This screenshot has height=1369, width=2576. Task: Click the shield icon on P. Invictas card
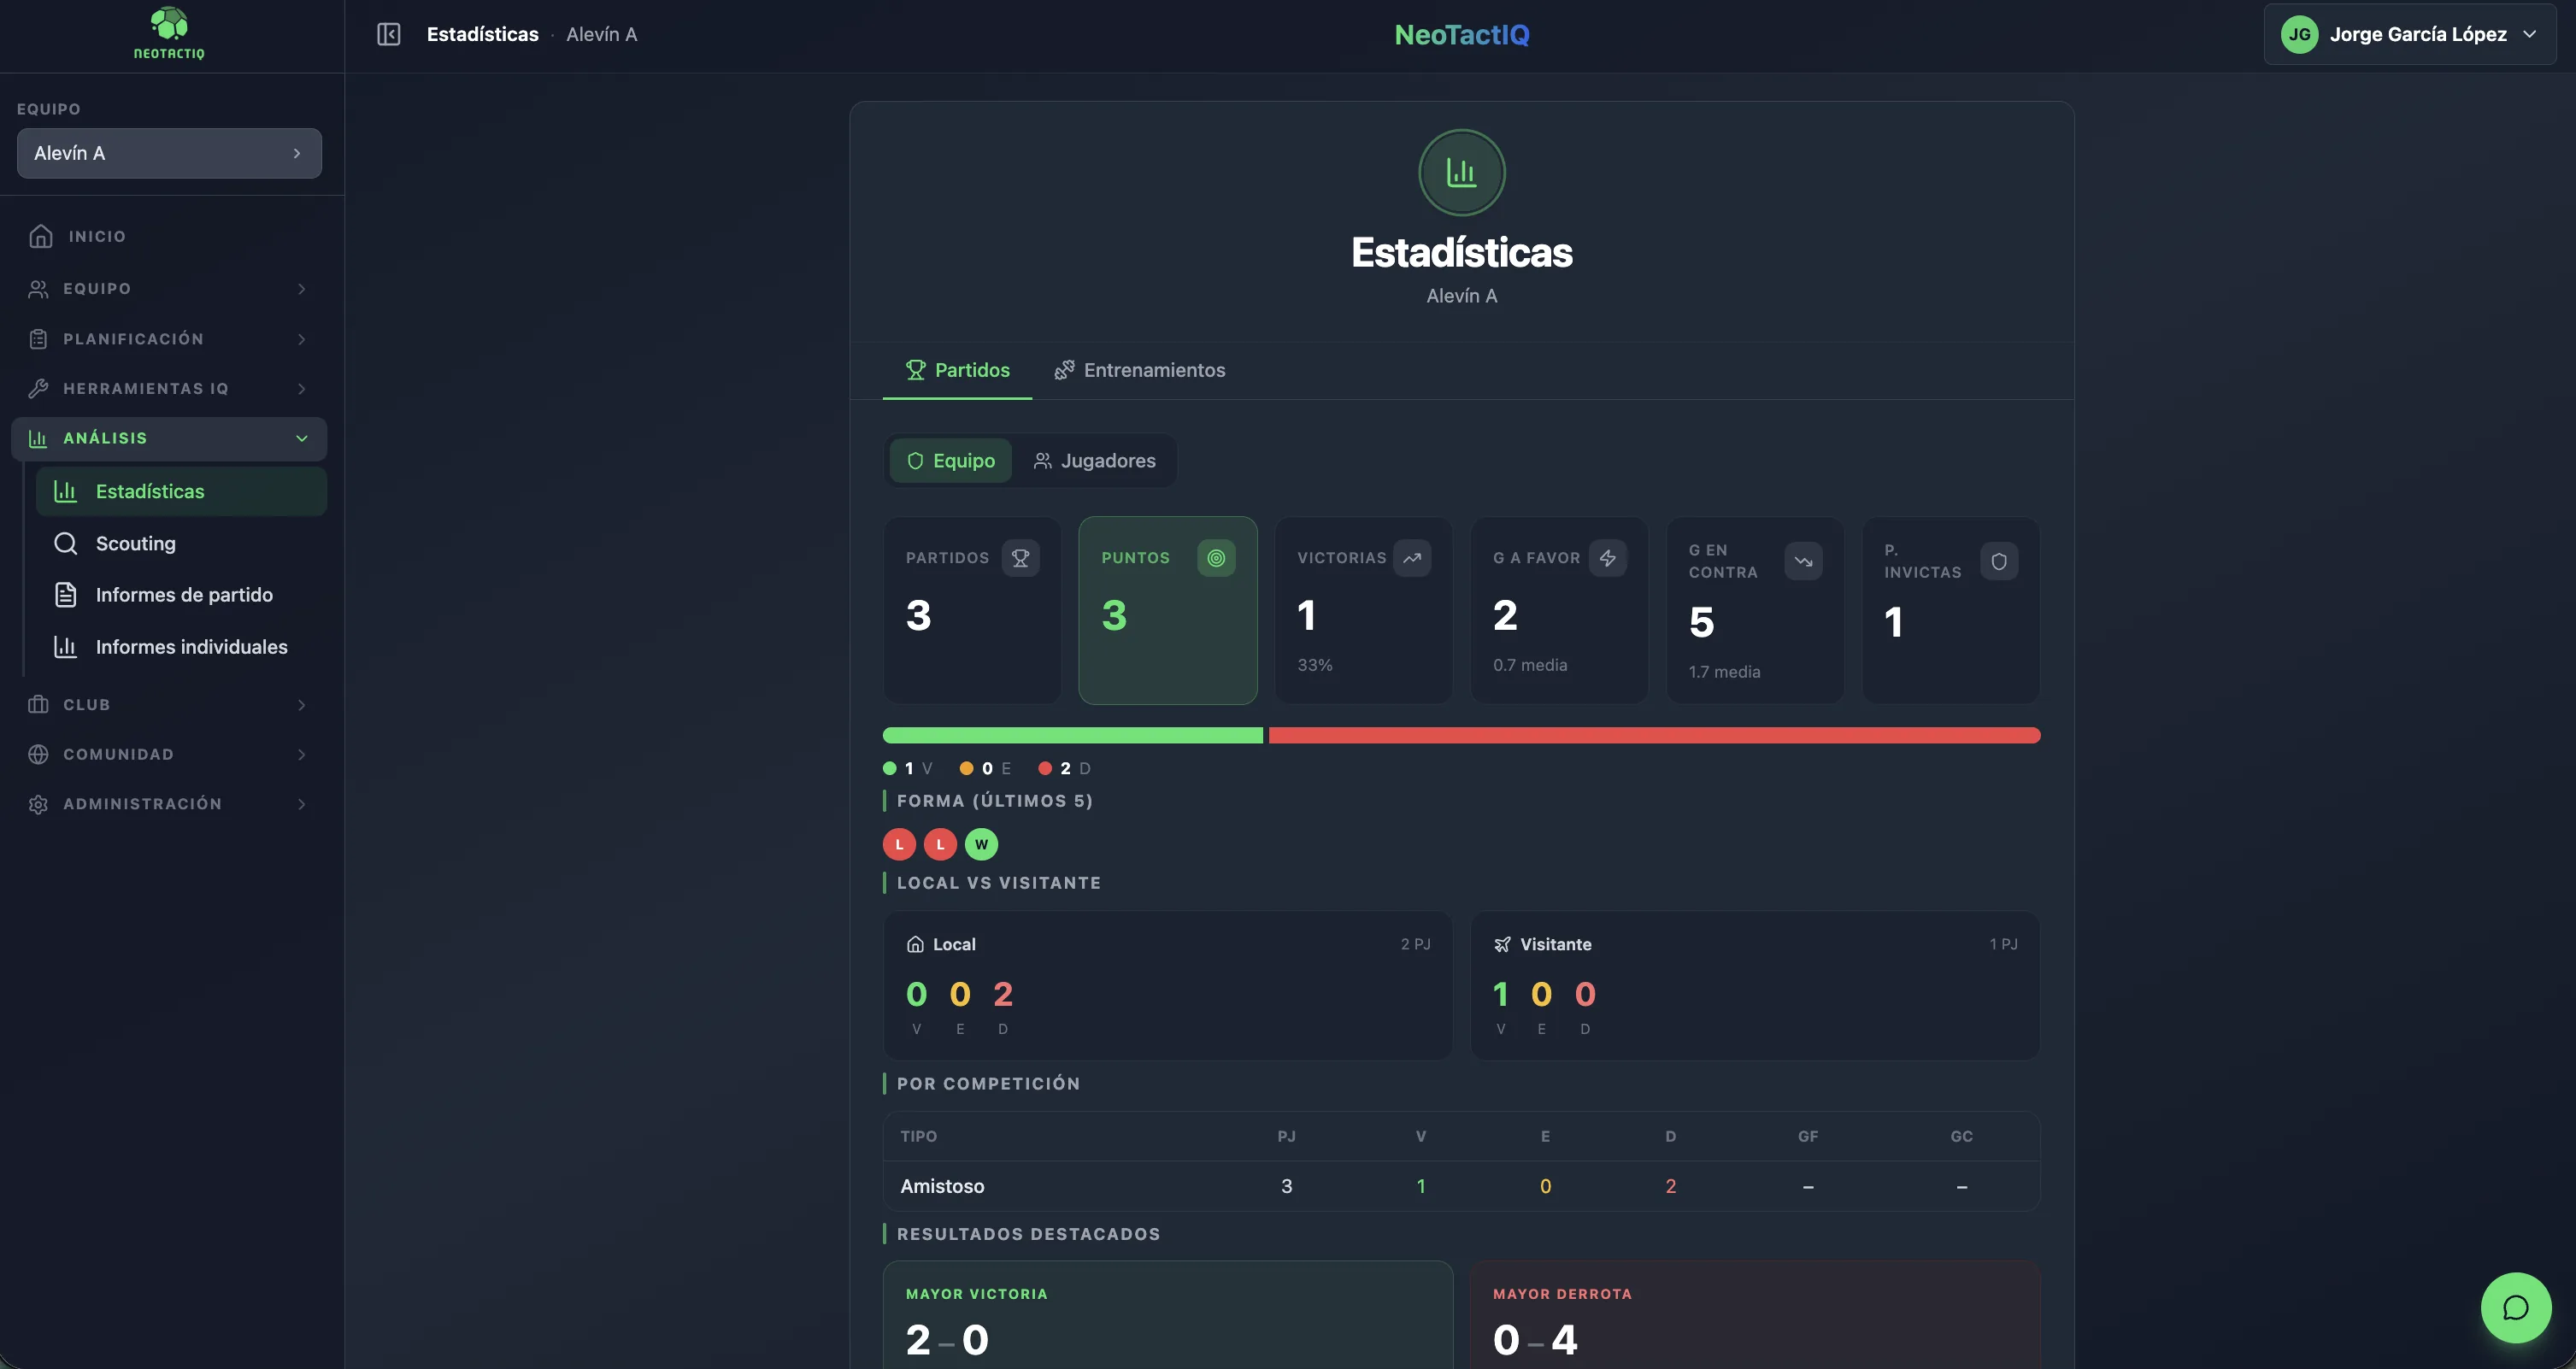pyautogui.click(x=1999, y=561)
